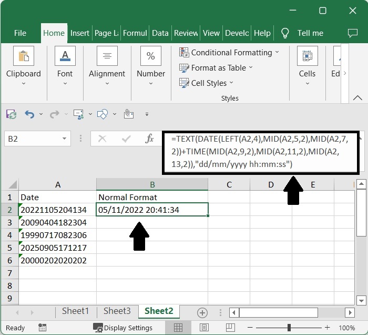Click the Undo arrow icon
Screen dimensions: 368x335
tap(29, 114)
